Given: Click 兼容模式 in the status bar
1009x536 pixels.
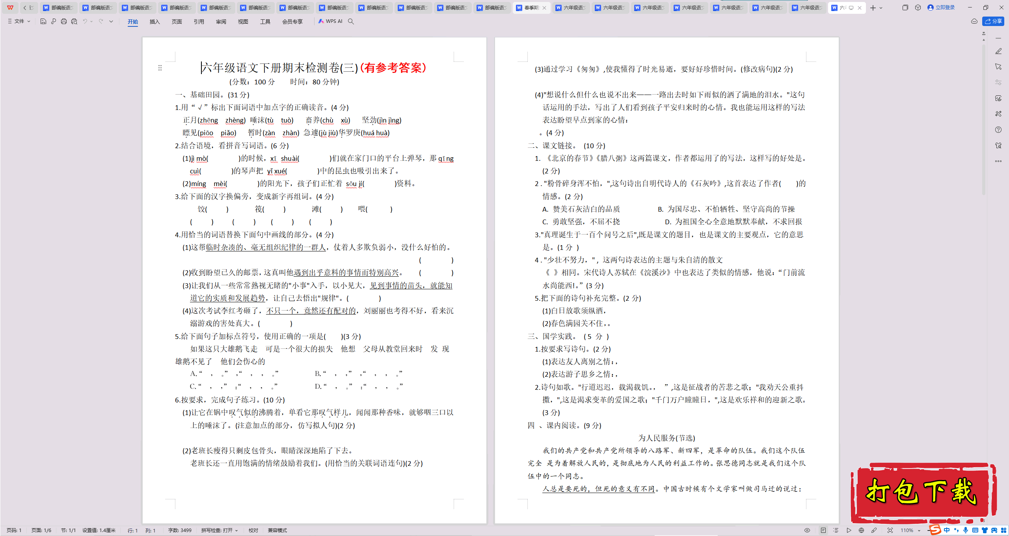Looking at the screenshot, I should point(277,530).
